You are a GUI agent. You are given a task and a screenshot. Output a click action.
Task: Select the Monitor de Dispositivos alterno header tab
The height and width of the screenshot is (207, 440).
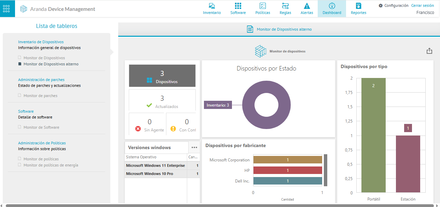[279, 29]
